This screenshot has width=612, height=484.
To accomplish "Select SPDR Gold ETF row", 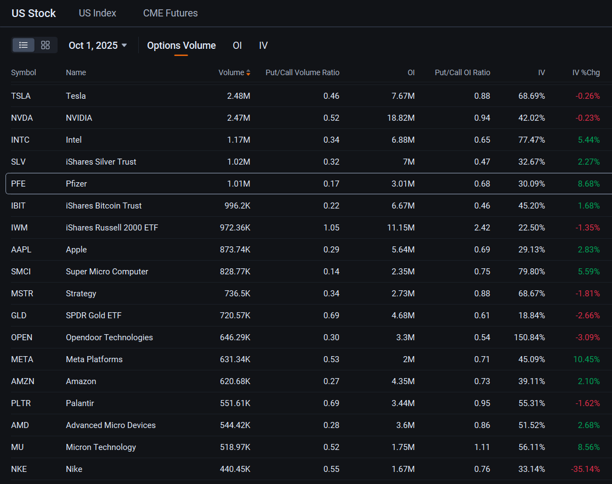I will point(306,315).
